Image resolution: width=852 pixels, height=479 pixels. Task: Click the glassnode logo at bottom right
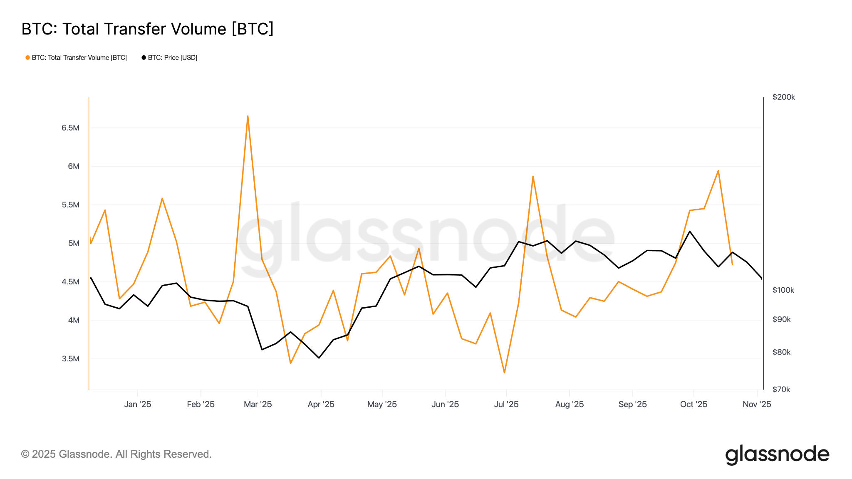tap(777, 454)
